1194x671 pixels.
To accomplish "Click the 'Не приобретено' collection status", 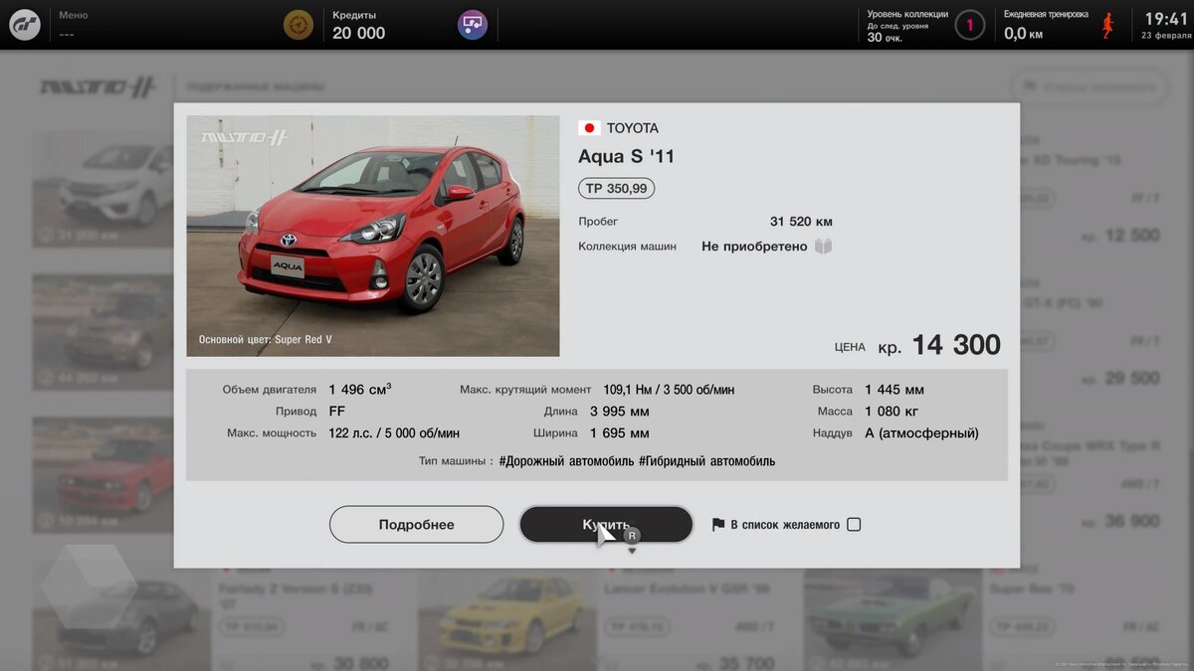I will coord(754,247).
